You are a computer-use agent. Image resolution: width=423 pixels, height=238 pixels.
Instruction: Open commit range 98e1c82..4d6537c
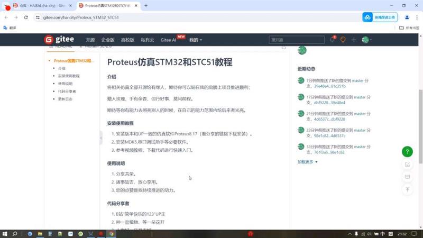329,135
